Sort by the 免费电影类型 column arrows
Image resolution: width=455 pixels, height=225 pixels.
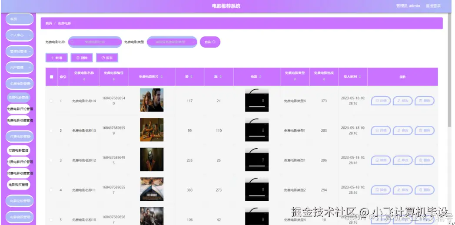295,79
